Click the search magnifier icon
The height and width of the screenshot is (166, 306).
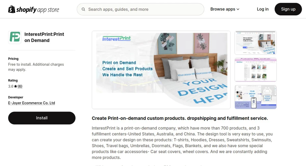tap(83, 9)
